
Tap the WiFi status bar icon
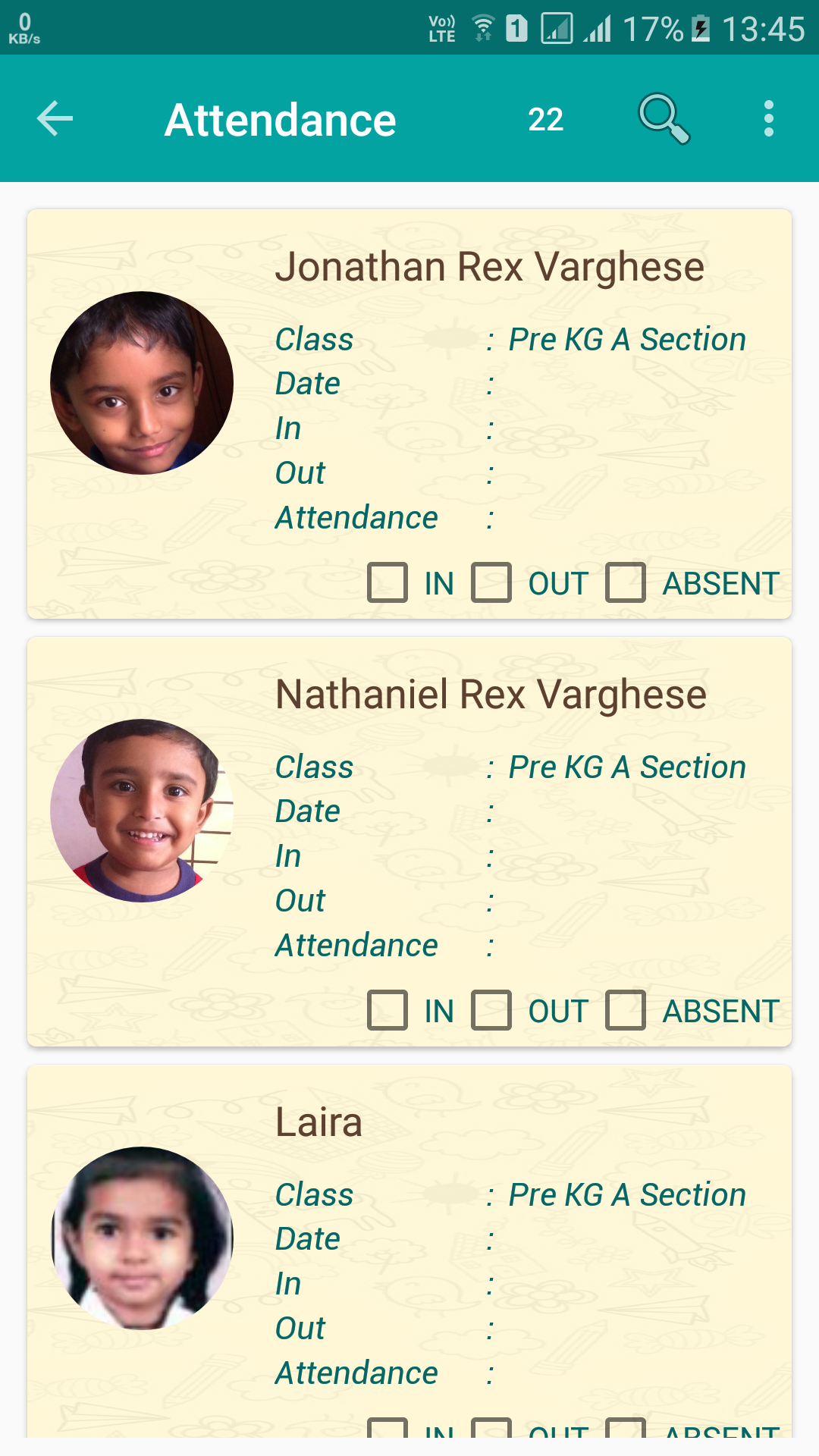pos(482,29)
